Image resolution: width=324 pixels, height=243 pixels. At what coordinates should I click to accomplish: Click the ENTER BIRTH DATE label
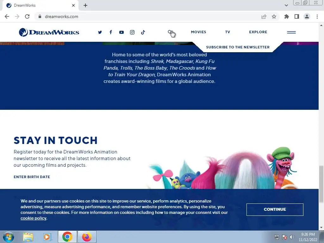tap(32, 177)
